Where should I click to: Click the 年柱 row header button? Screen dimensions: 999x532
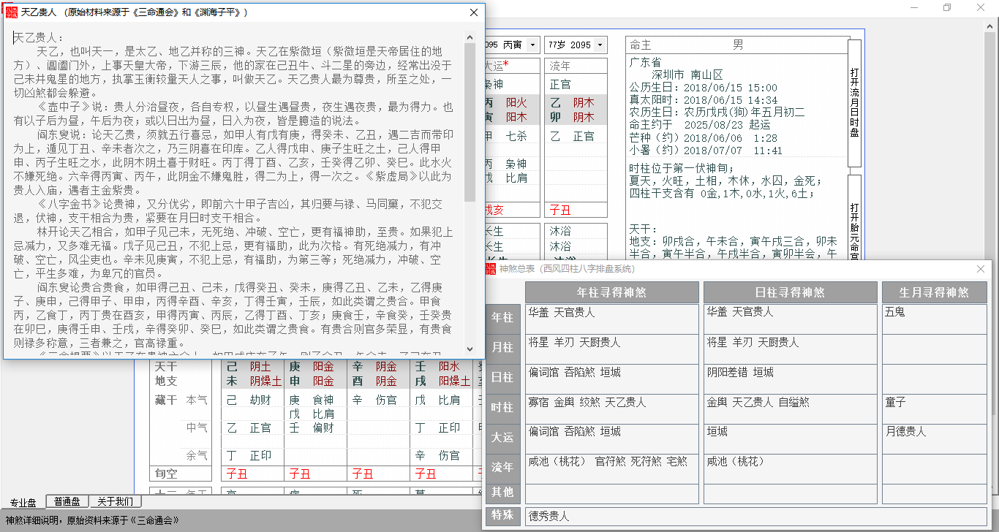tap(502, 318)
